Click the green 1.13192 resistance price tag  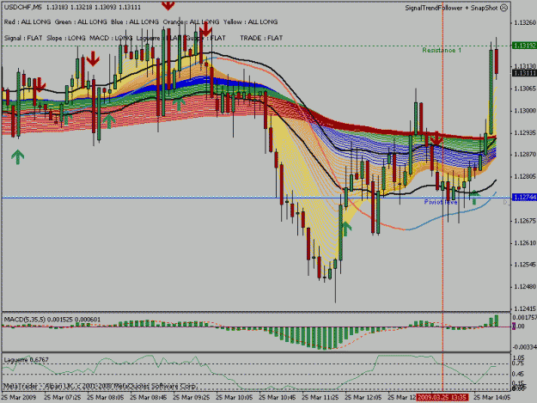click(524, 46)
